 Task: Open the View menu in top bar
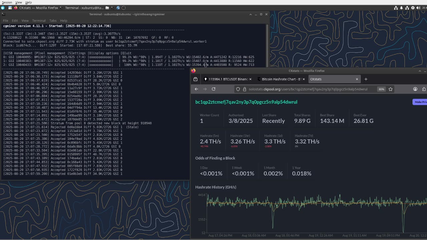(19, 2)
